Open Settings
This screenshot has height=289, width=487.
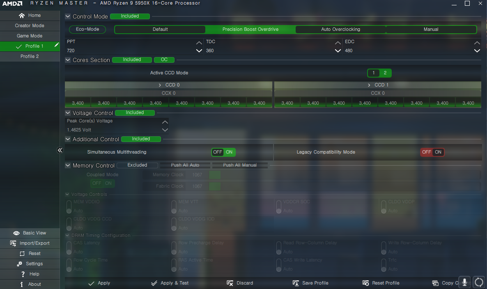click(30, 264)
